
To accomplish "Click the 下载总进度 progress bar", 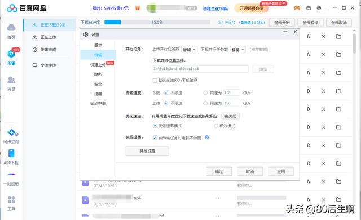I will point(157,22).
